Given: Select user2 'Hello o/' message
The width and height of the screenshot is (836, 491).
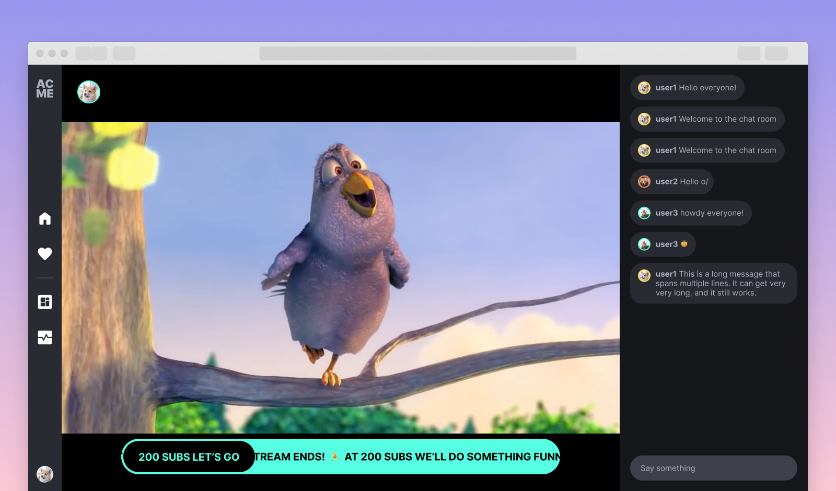Looking at the screenshot, I should 672,182.
